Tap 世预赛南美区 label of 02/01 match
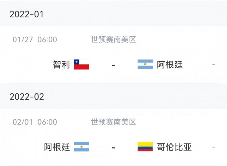This screenshot has width=227, height=166. (x=113, y=122)
